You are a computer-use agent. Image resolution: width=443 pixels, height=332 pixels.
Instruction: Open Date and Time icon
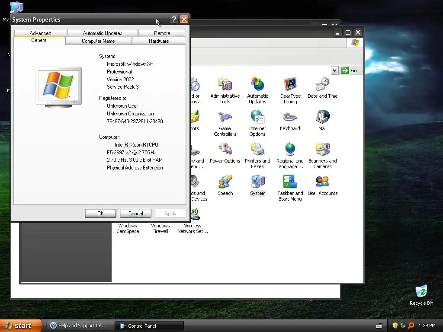pos(322,88)
